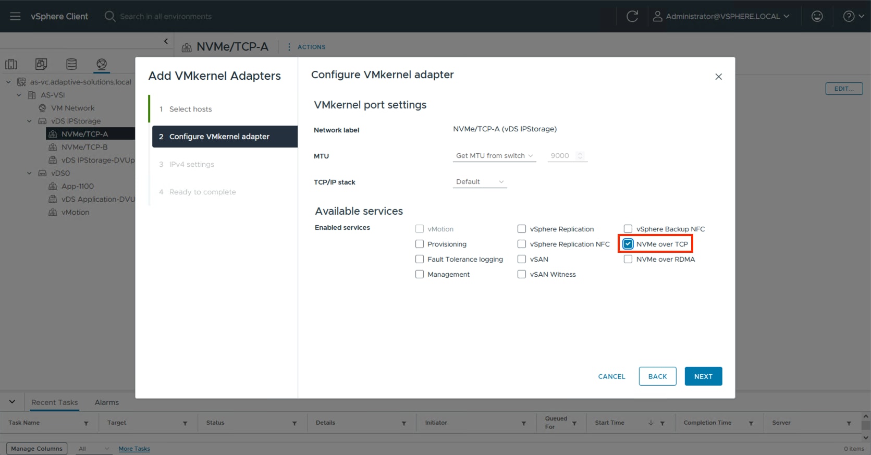The height and width of the screenshot is (455, 871).
Task: Open the More Tasks link
Action: pos(134,449)
